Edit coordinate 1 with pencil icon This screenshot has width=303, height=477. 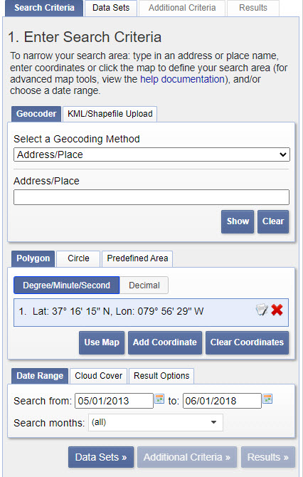point(262,310)
